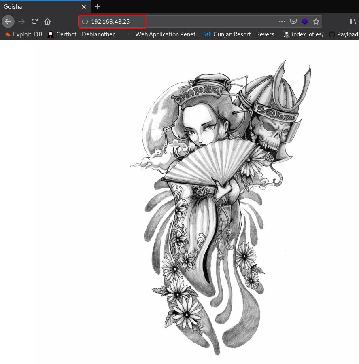
Task: Save page to Pocket
Action: [293, 21]
